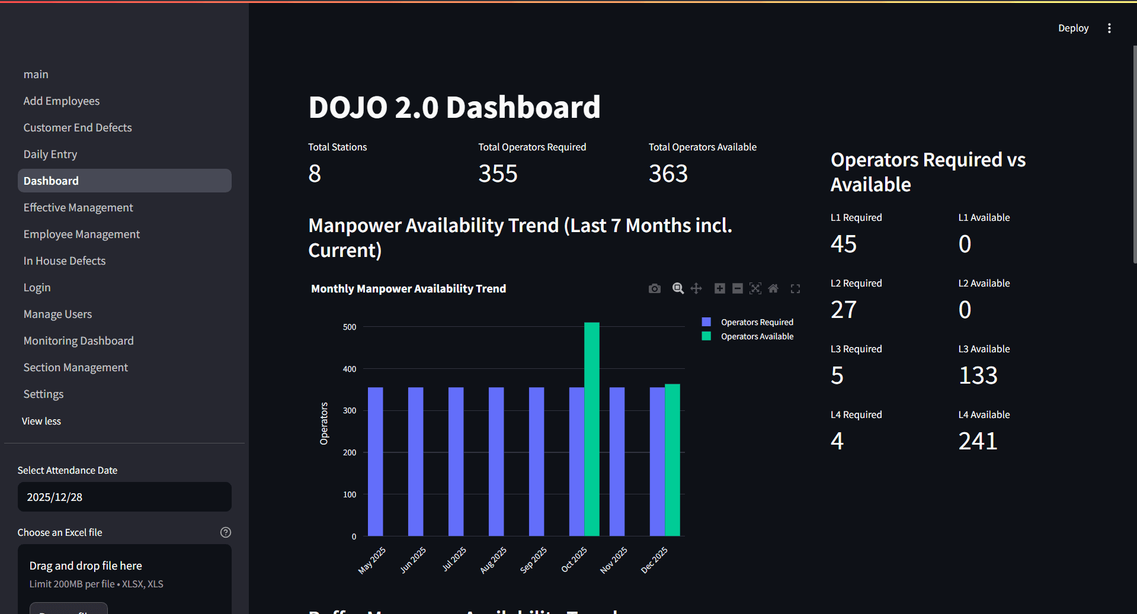Image resolution: width=1137 pixels, height=614 pixels.
Task: Click the Deploy button
Action: point(1073,28)
